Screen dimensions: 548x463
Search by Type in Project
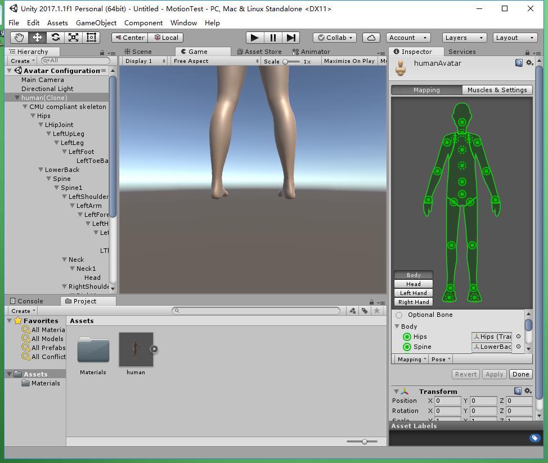(x=353, y=311)
